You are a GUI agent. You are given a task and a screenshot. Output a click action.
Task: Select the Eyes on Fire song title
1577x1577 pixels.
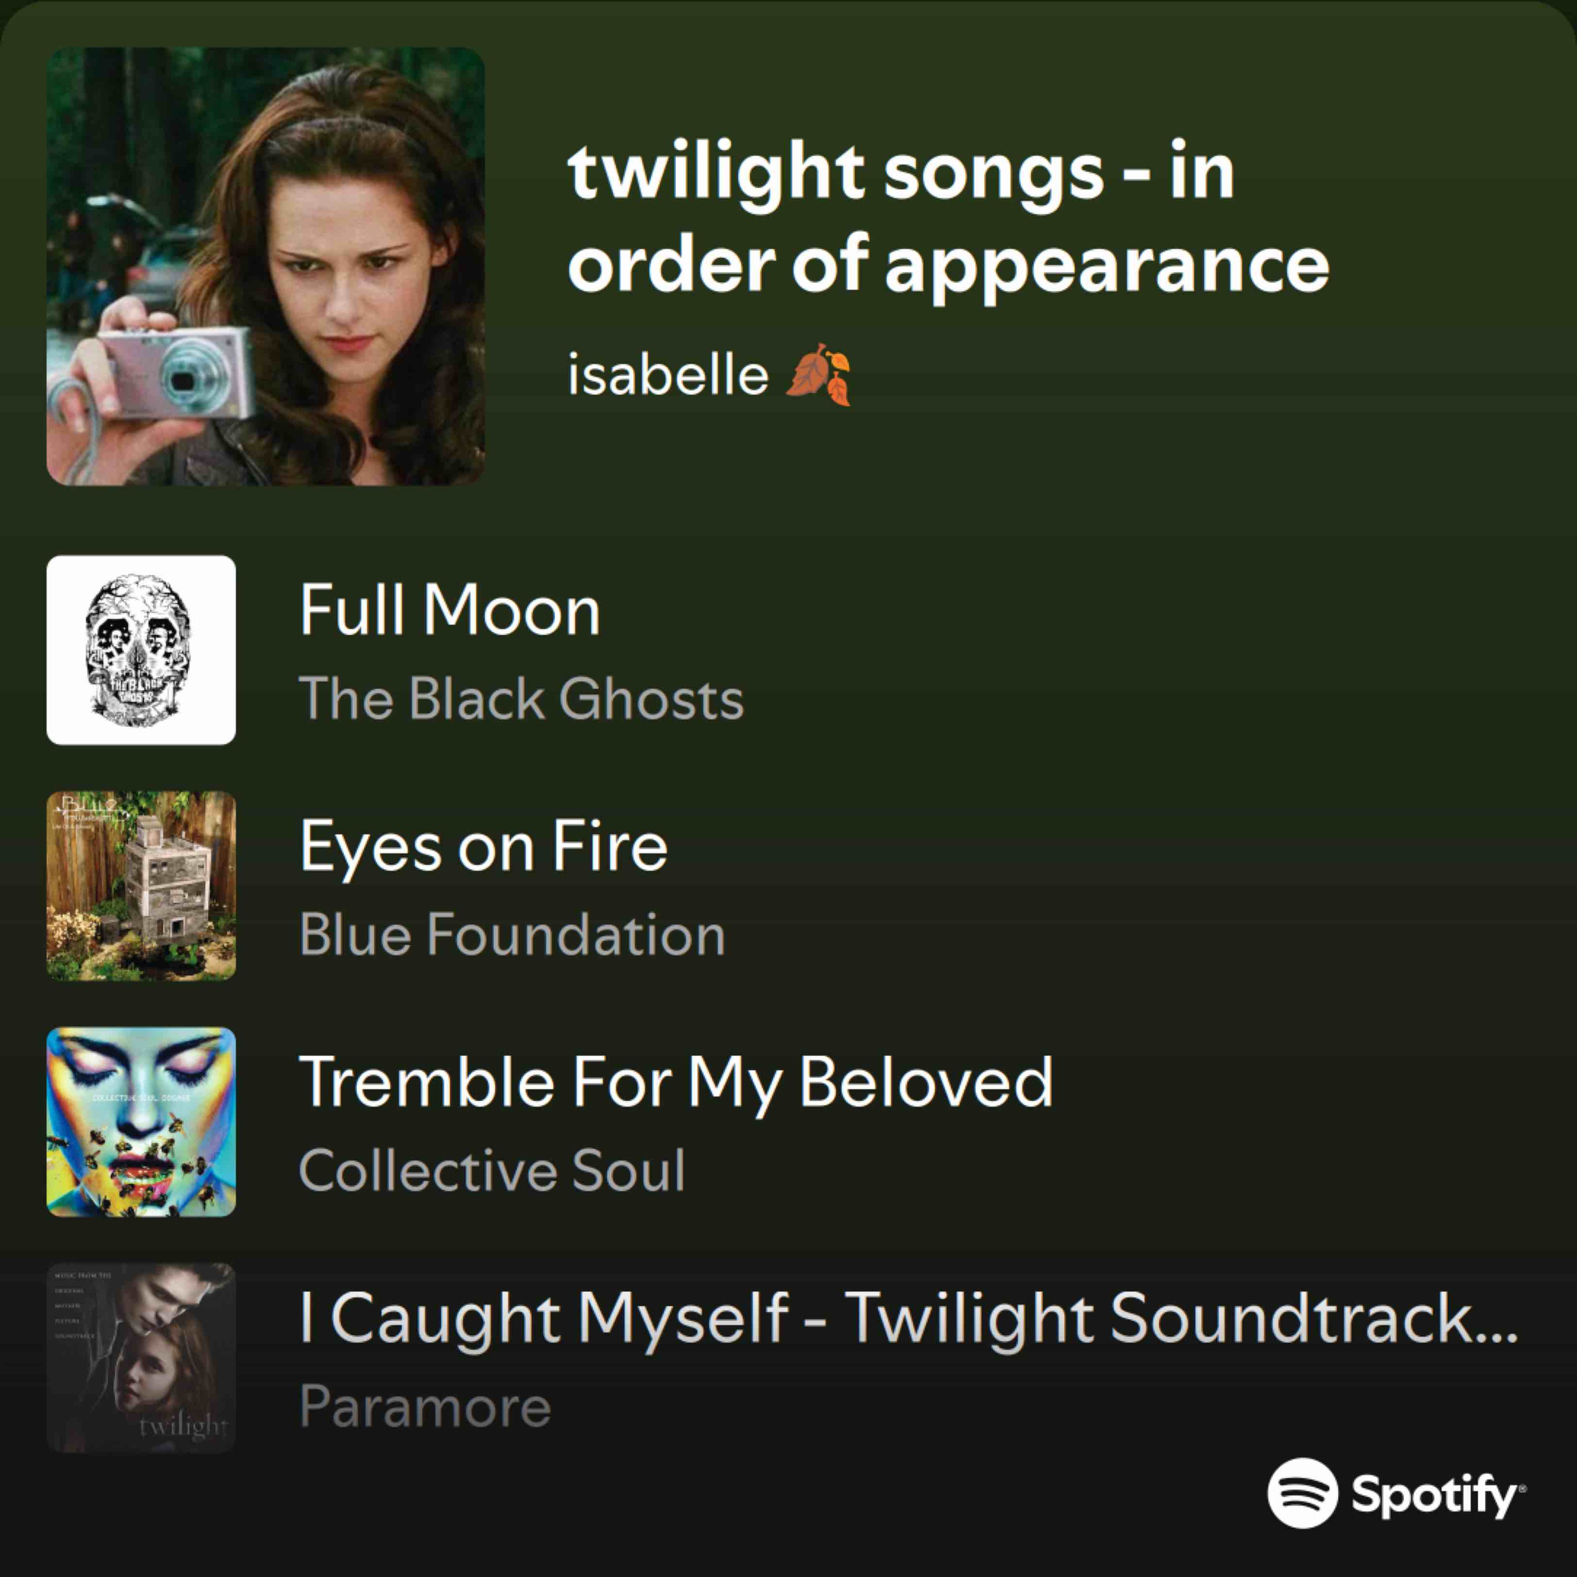point(483,847)
